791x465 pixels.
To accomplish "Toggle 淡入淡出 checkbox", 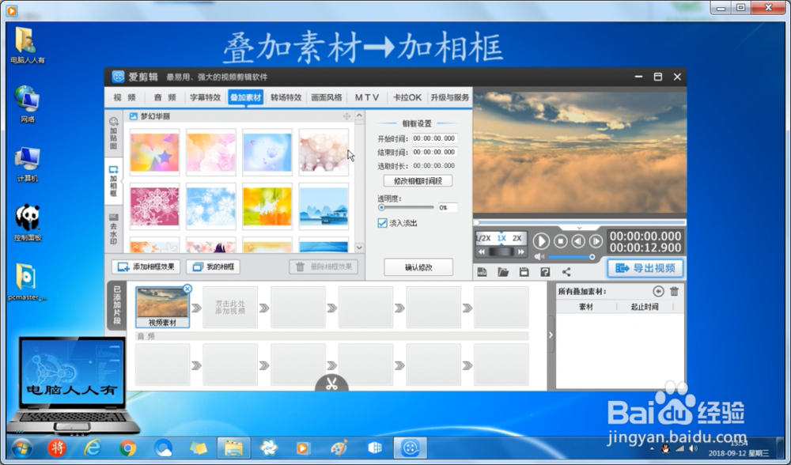I will 382,223.
